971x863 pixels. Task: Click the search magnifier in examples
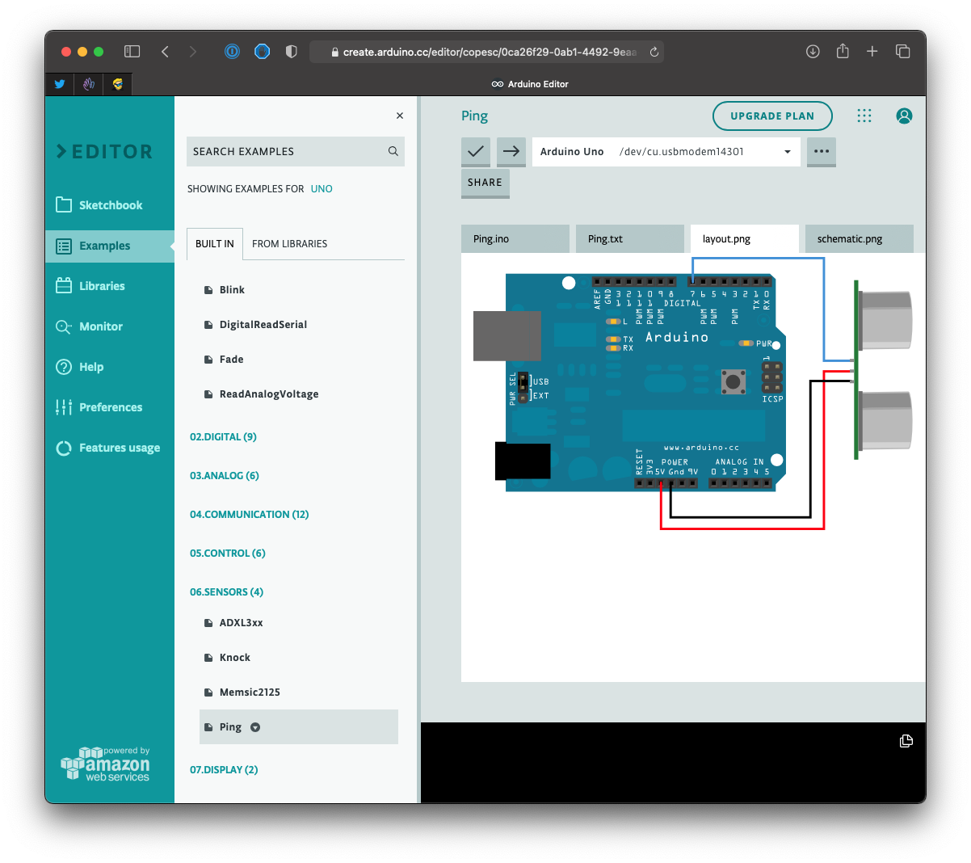(393, 151)
